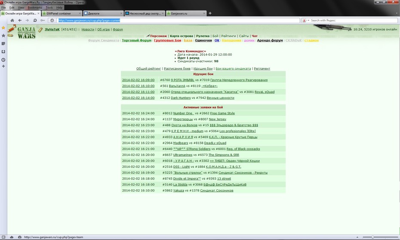The width and height of the screenshot is (400, 240).
Task: Close the Ganjawars.ru tab
Action: [204, 13]
